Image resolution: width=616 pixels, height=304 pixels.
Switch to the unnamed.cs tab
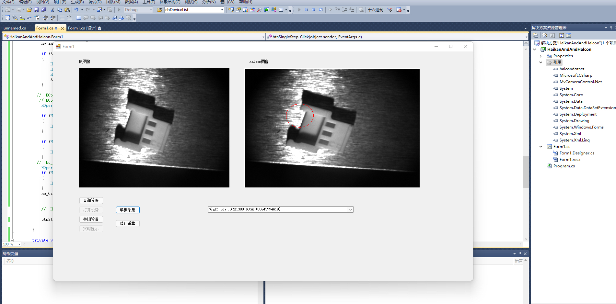point(15,28)
